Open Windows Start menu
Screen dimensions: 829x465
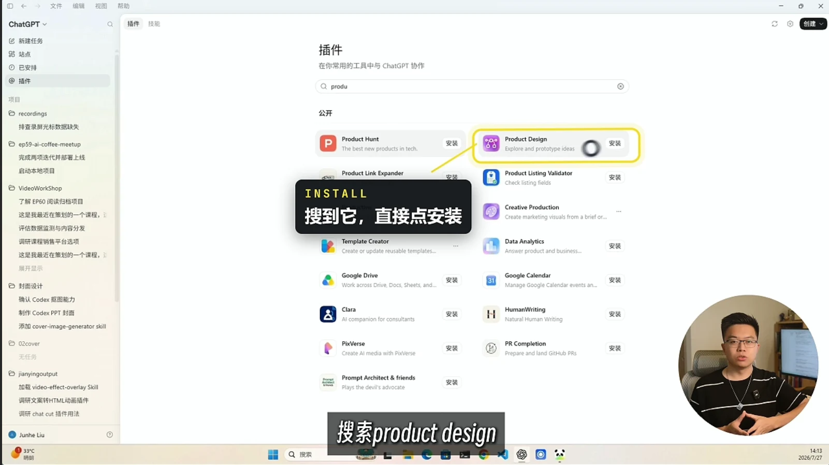[x=273, y=455]
